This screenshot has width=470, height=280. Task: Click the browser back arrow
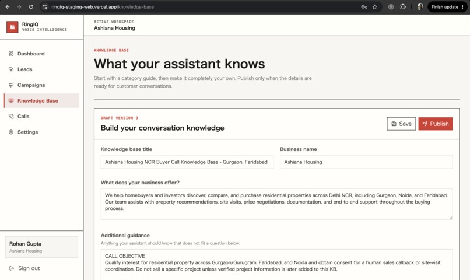tap(8, 7)
